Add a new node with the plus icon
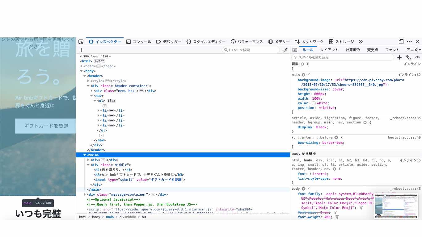The image size is (422, 237). point(81,50)
